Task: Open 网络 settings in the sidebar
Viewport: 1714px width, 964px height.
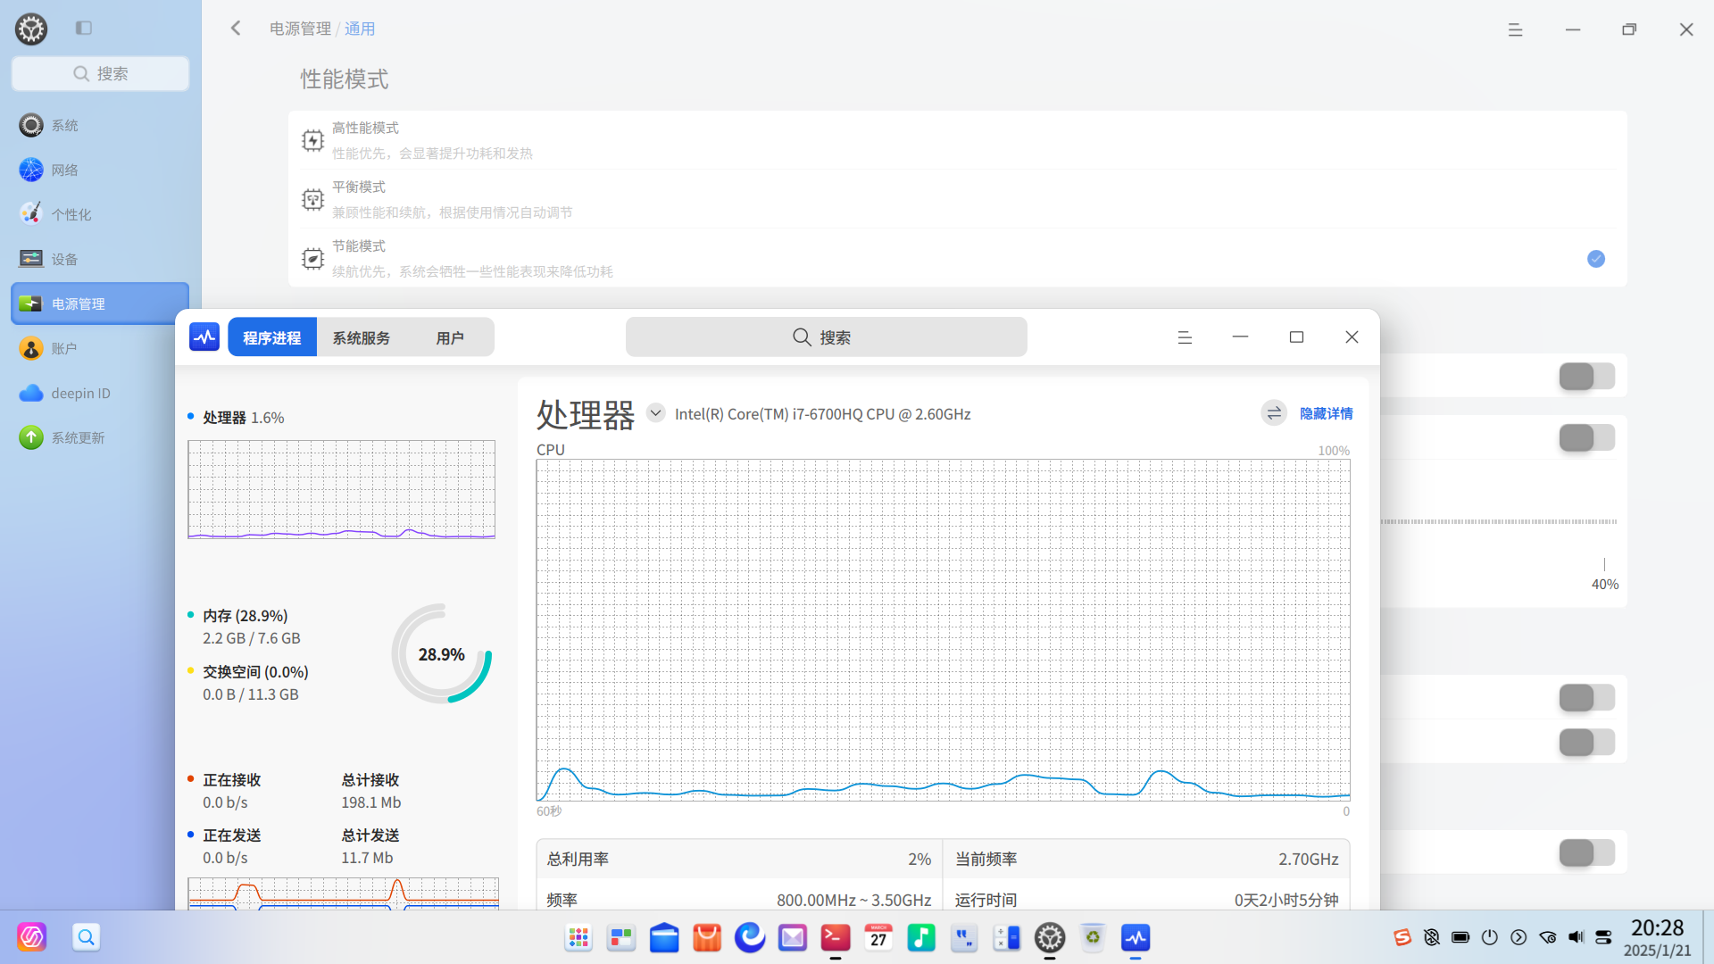Action: (64, 170)
